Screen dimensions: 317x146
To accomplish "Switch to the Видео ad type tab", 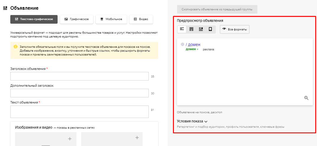I will coord(141,19).
